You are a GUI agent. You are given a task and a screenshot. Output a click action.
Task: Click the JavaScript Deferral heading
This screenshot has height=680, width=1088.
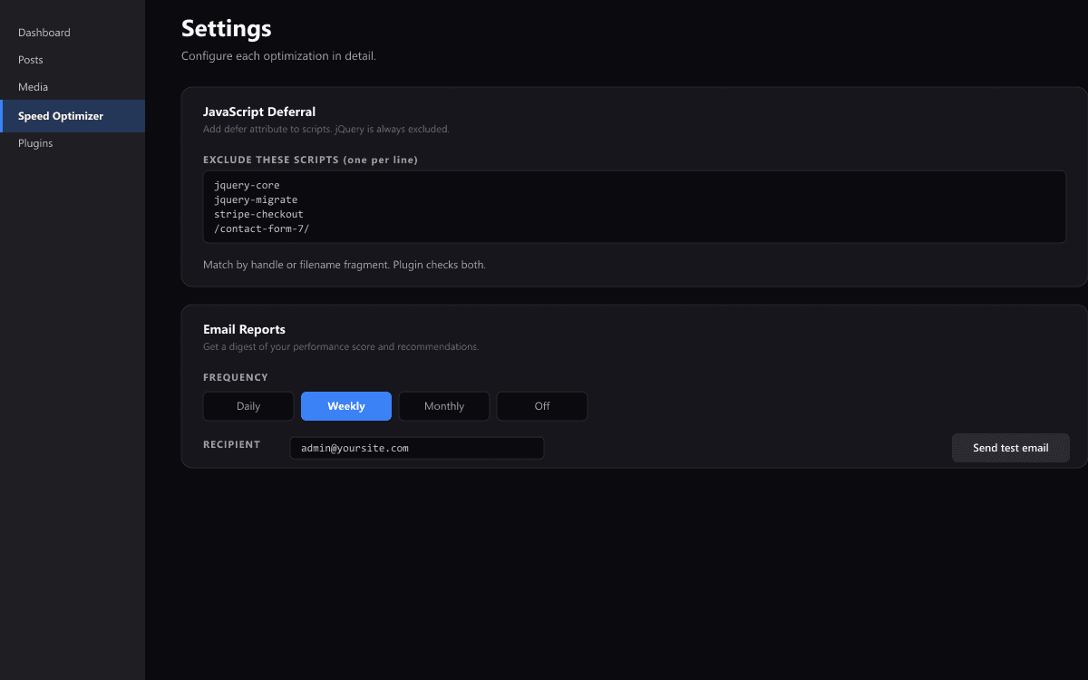[259, 112]
